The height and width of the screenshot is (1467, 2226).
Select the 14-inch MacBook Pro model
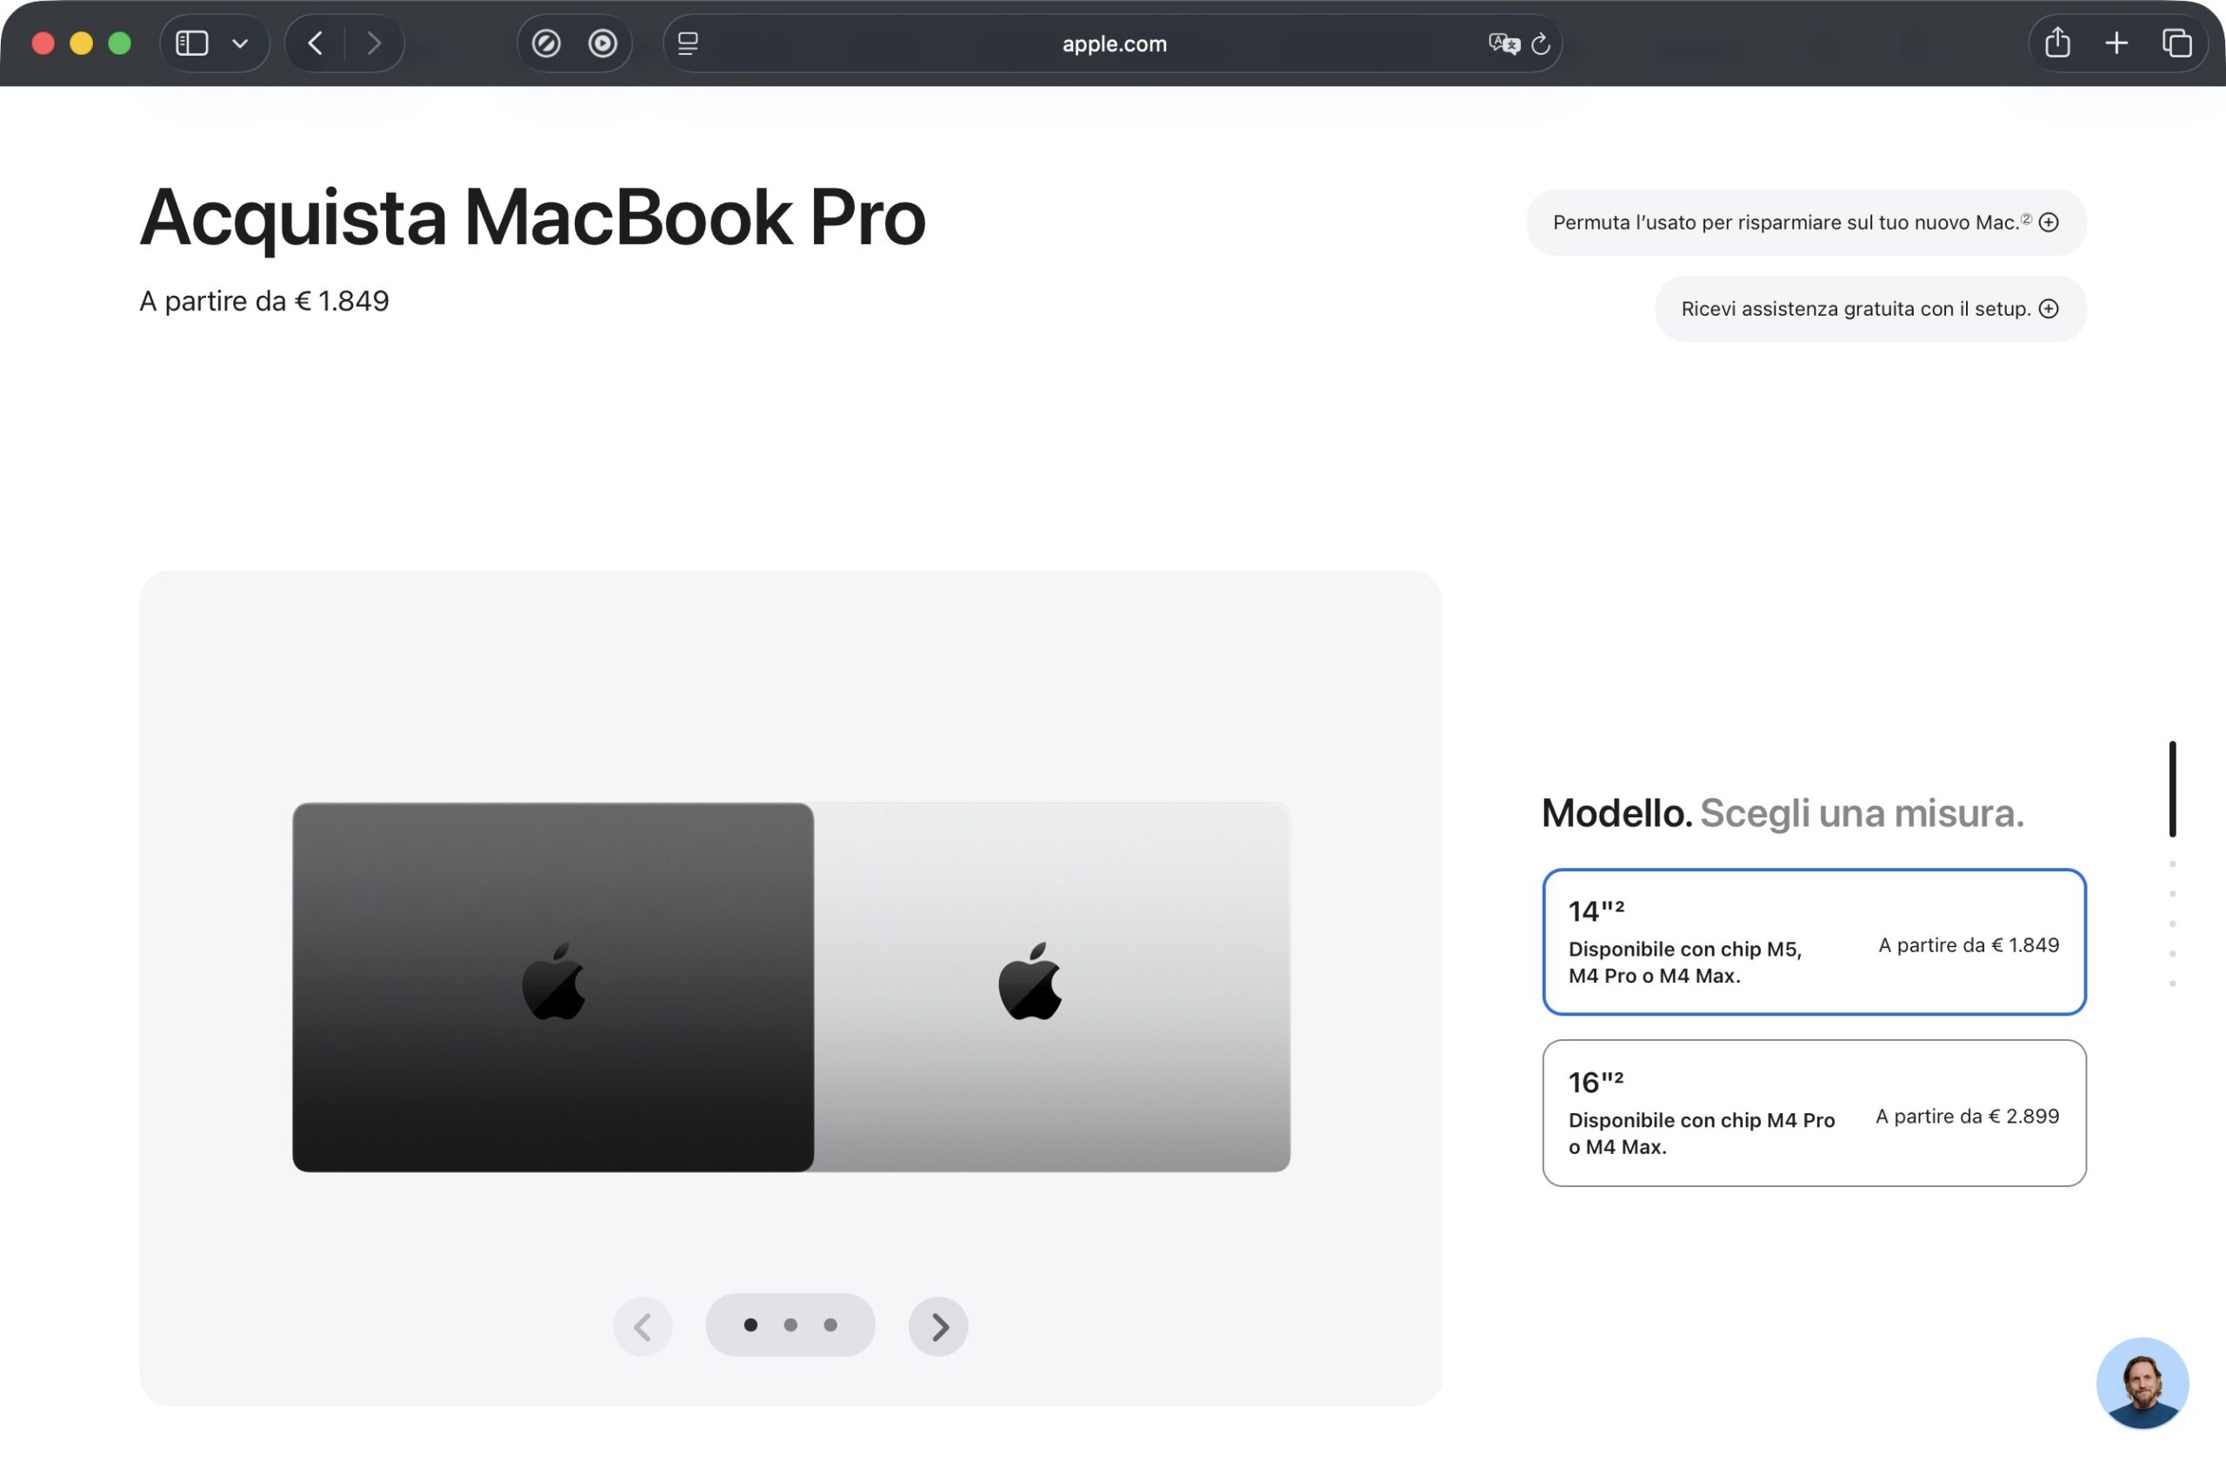pos(1814,941)
